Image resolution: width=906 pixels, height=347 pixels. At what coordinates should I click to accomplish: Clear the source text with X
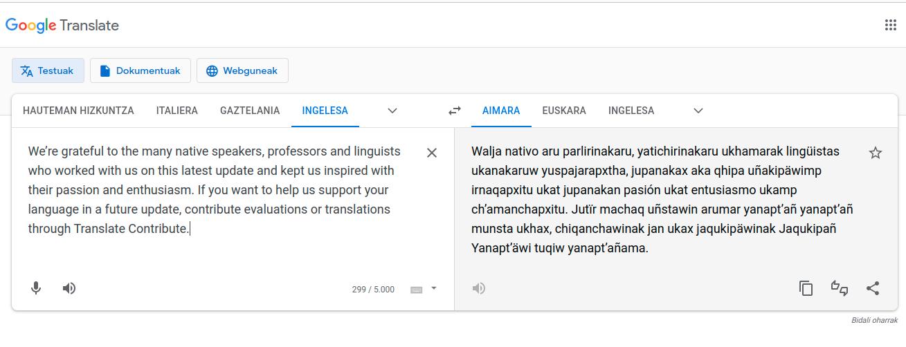[431, 153]
